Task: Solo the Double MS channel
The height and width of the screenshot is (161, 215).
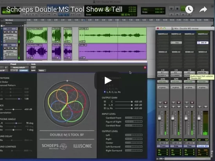Action: (x=200, y=106)
